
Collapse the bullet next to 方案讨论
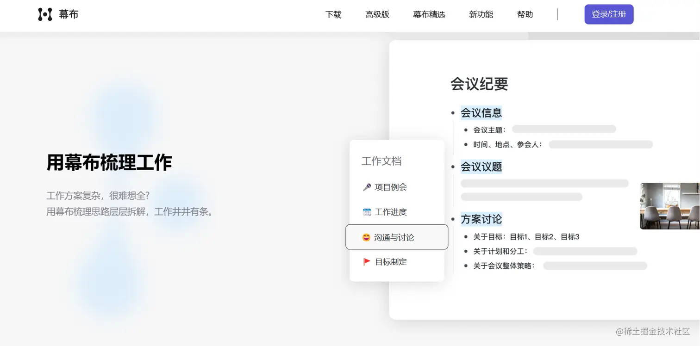(453, 220)
